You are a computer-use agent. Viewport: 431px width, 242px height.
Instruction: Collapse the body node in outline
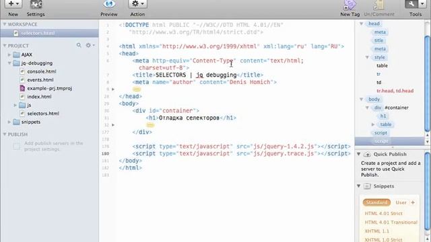pyautogui.click(x=362, y=99)
